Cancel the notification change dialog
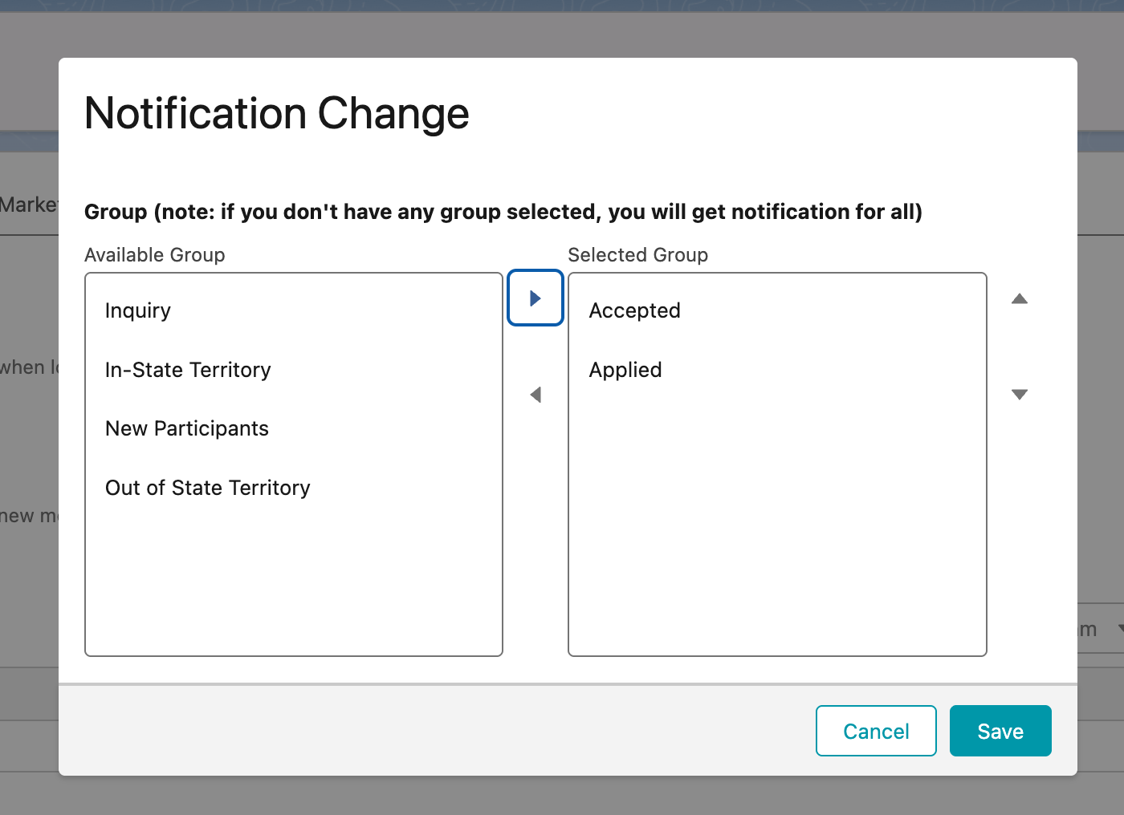The image size is (1124, 815). coord(875,731)
